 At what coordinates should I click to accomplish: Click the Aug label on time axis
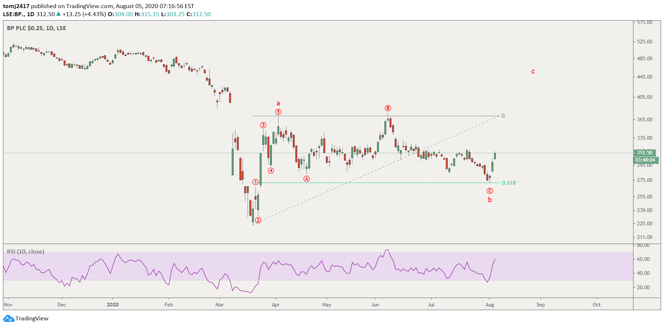(x=490, y=305)
